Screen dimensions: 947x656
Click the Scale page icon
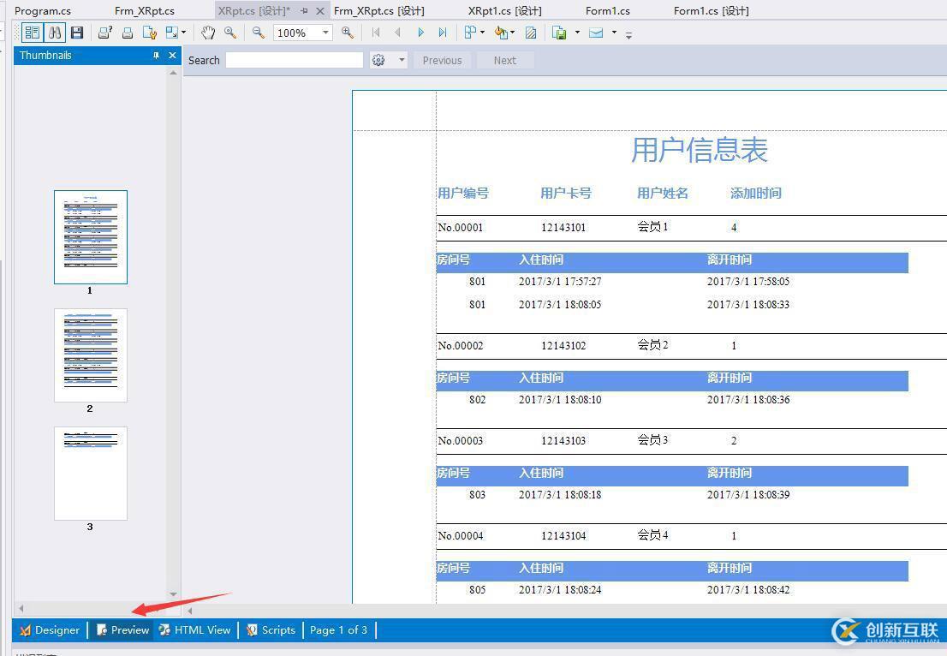click(x=172, y=33)
